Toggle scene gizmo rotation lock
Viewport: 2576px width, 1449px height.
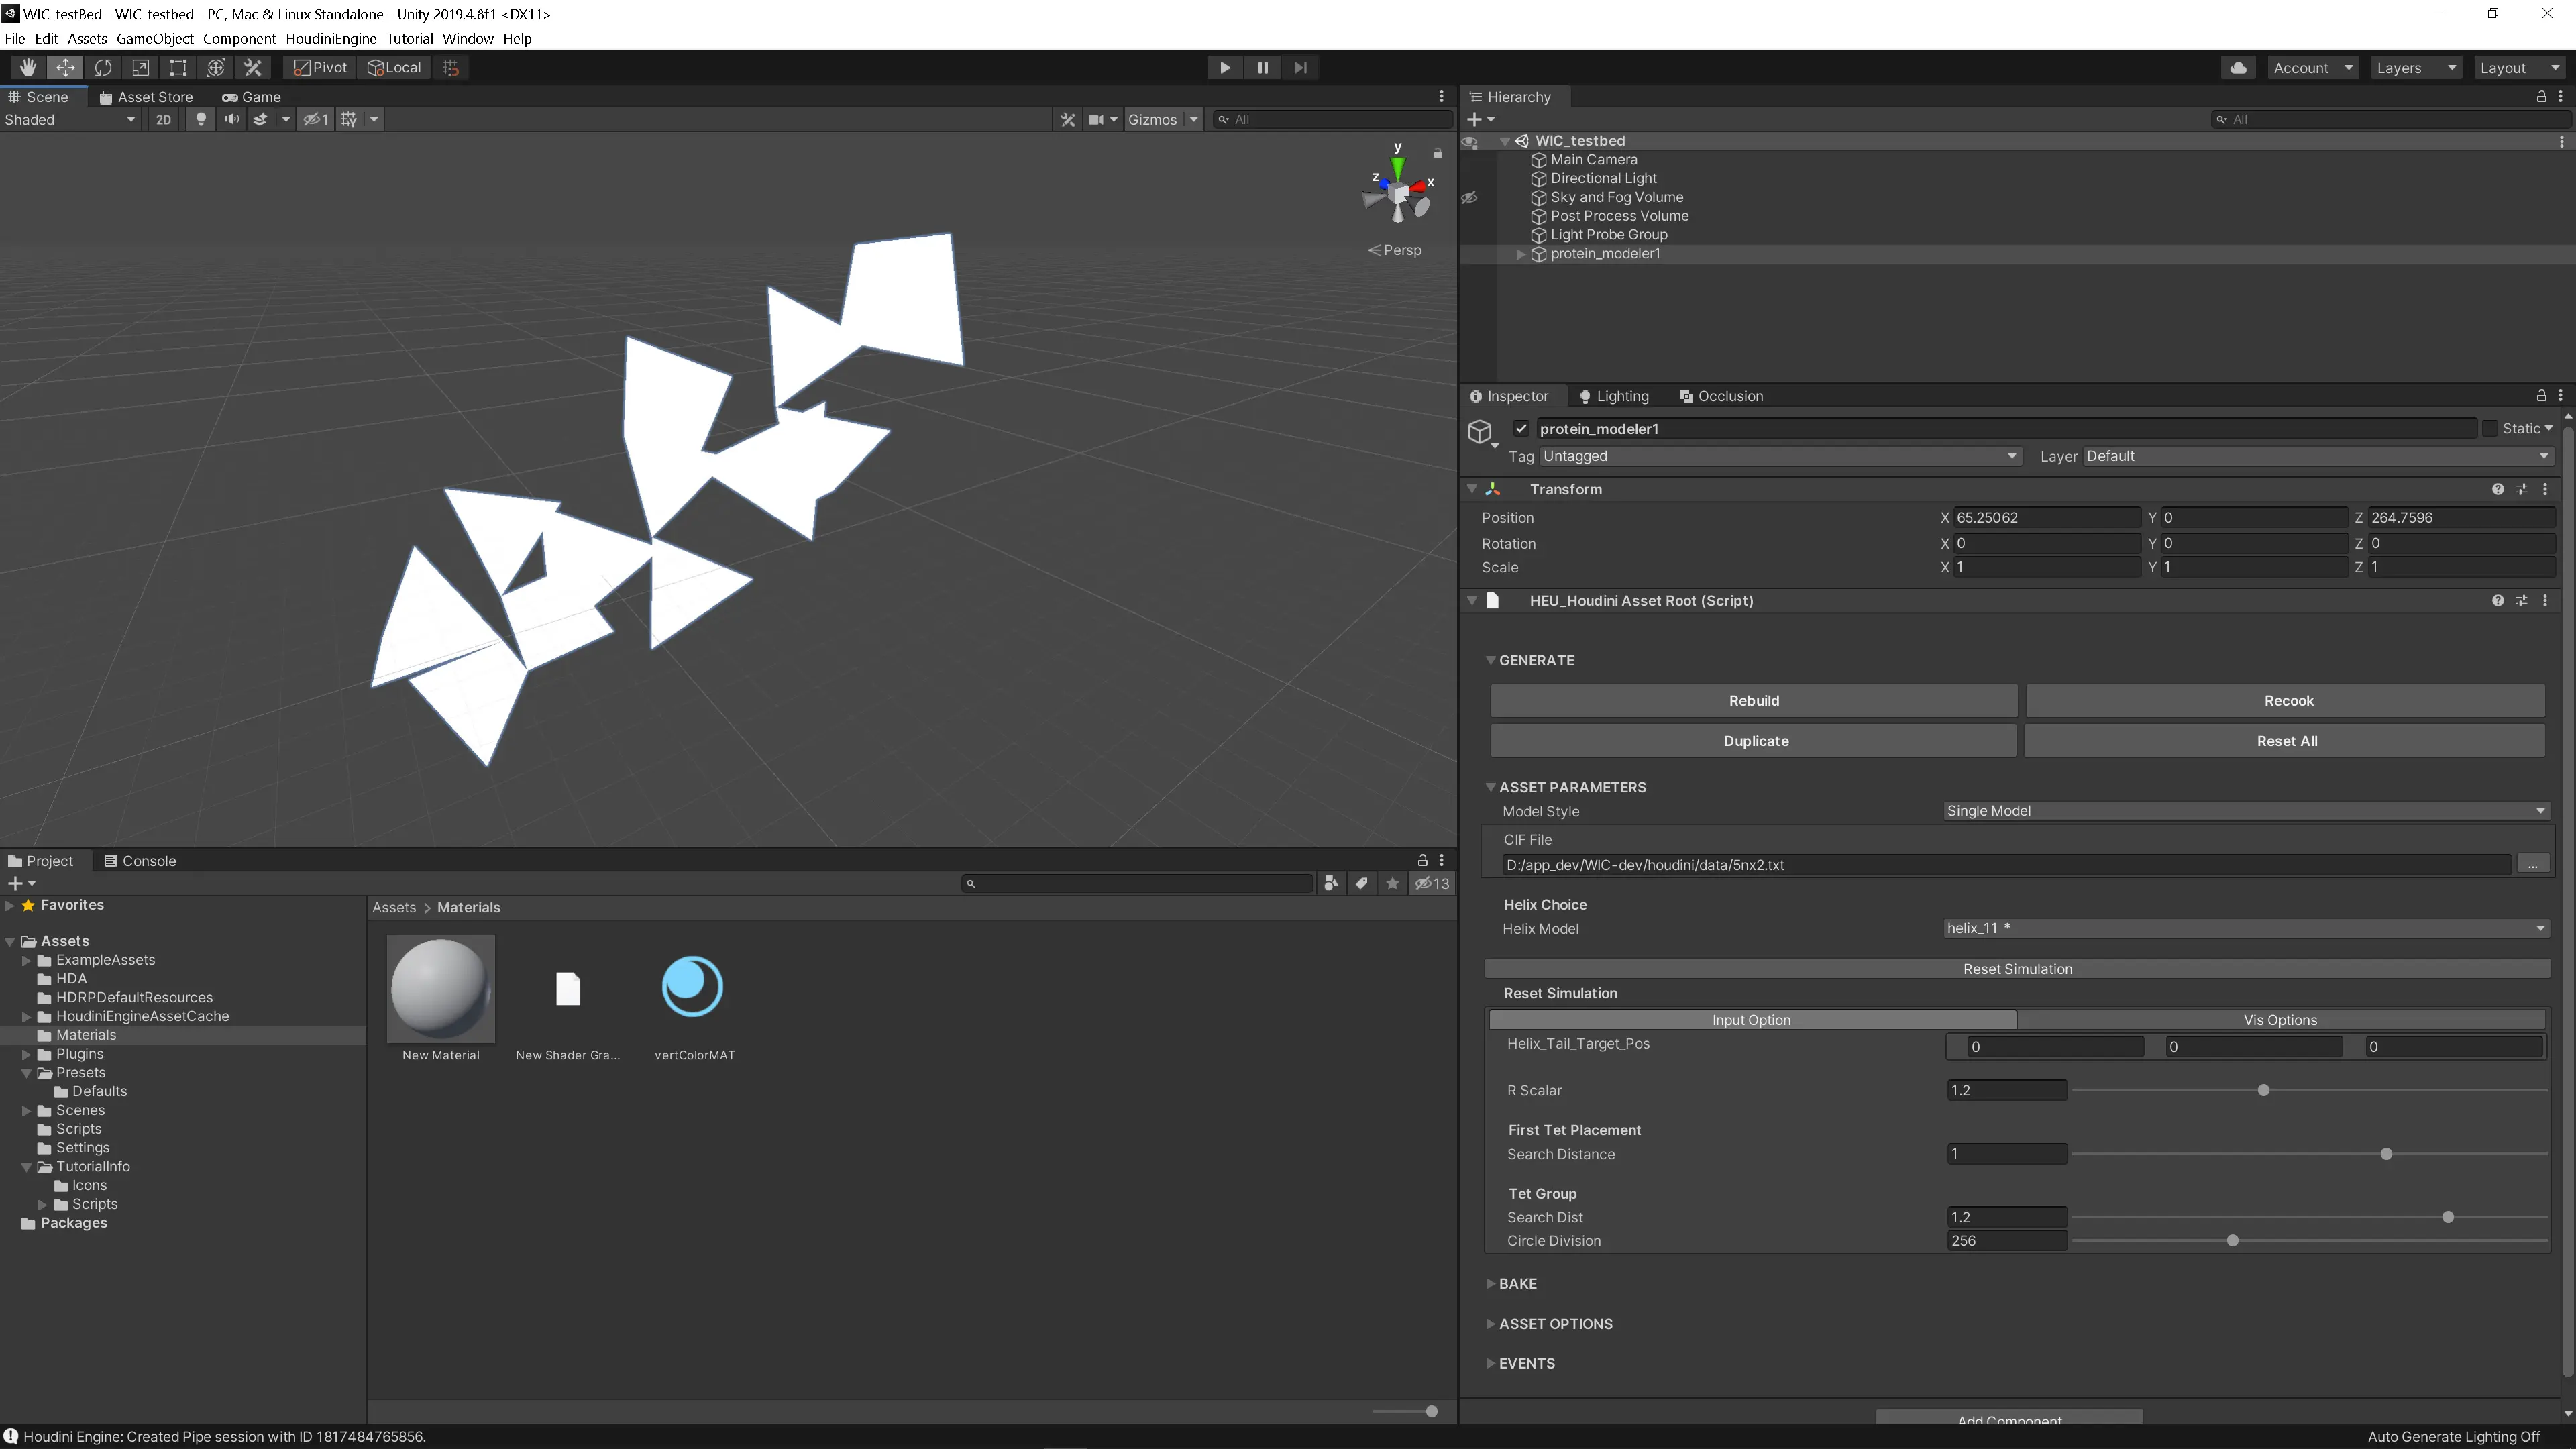(x=1437, y=153)
